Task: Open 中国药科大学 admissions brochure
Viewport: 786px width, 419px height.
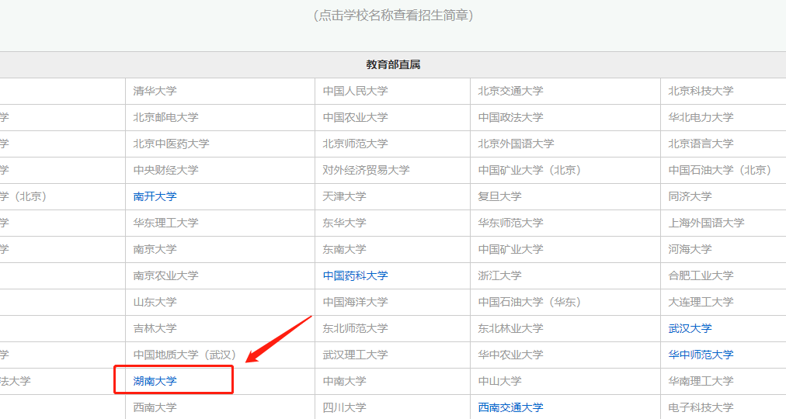Action: (x=355, y=275)
